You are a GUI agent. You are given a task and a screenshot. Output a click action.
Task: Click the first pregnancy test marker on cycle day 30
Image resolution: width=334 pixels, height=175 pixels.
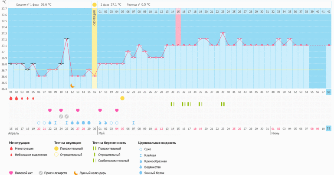pos(172,104)
